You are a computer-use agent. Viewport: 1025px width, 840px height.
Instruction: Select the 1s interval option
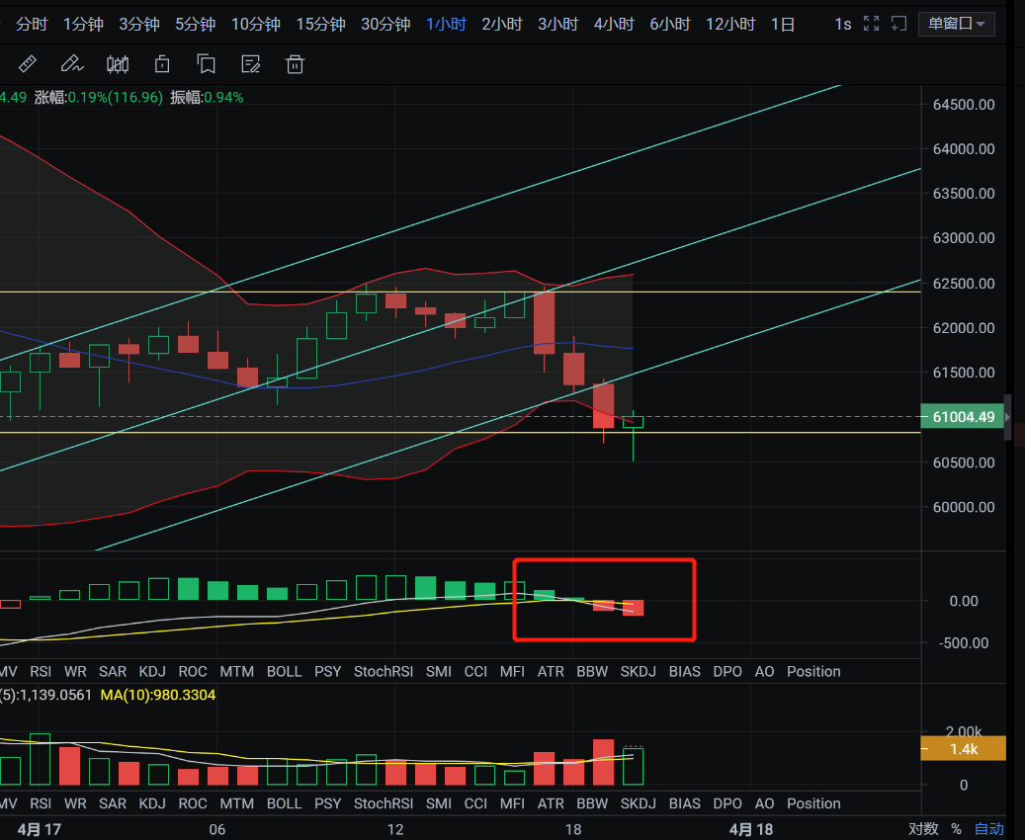click(x=842, y=24)
